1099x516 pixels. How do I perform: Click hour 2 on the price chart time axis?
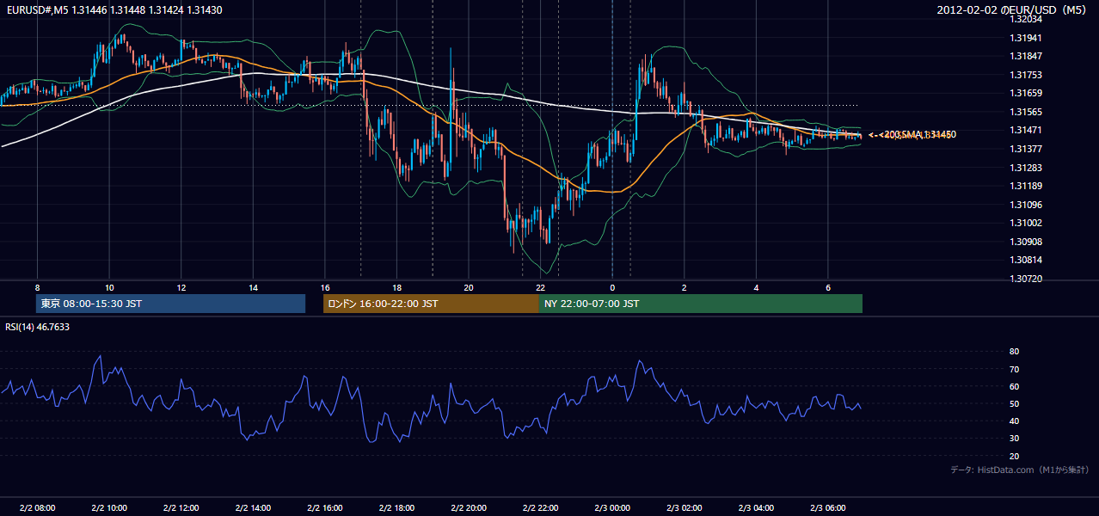[684, 287]
